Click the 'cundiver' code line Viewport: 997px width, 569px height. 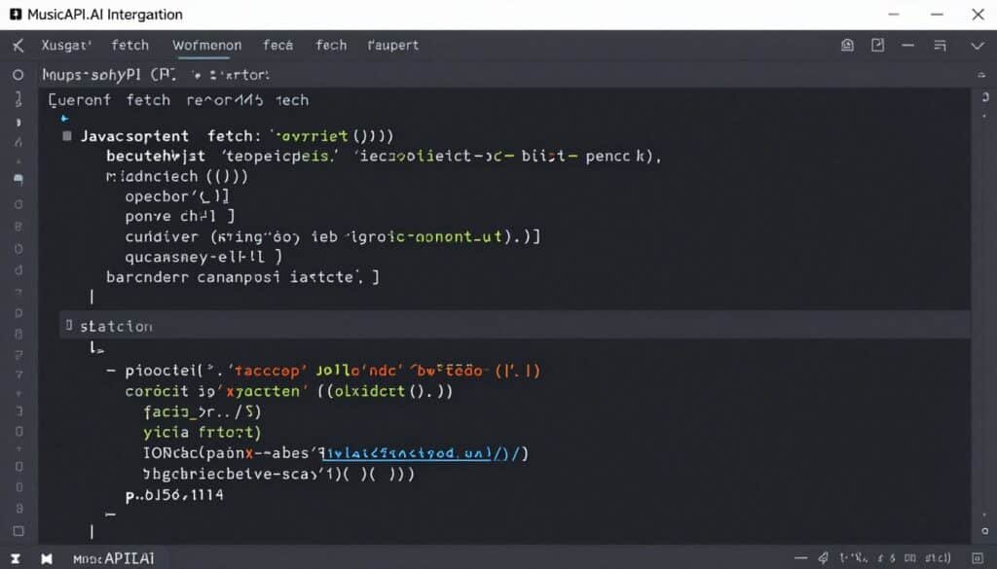point(333,237)
